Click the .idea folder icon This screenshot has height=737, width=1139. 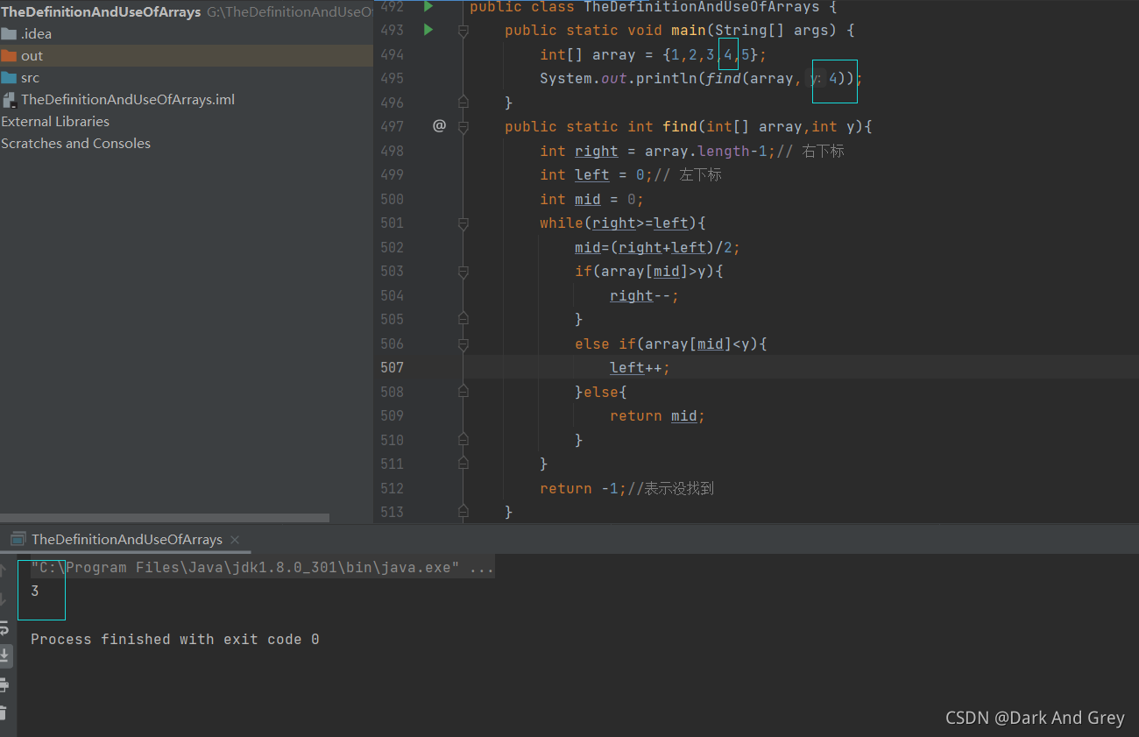coord(9,34)
